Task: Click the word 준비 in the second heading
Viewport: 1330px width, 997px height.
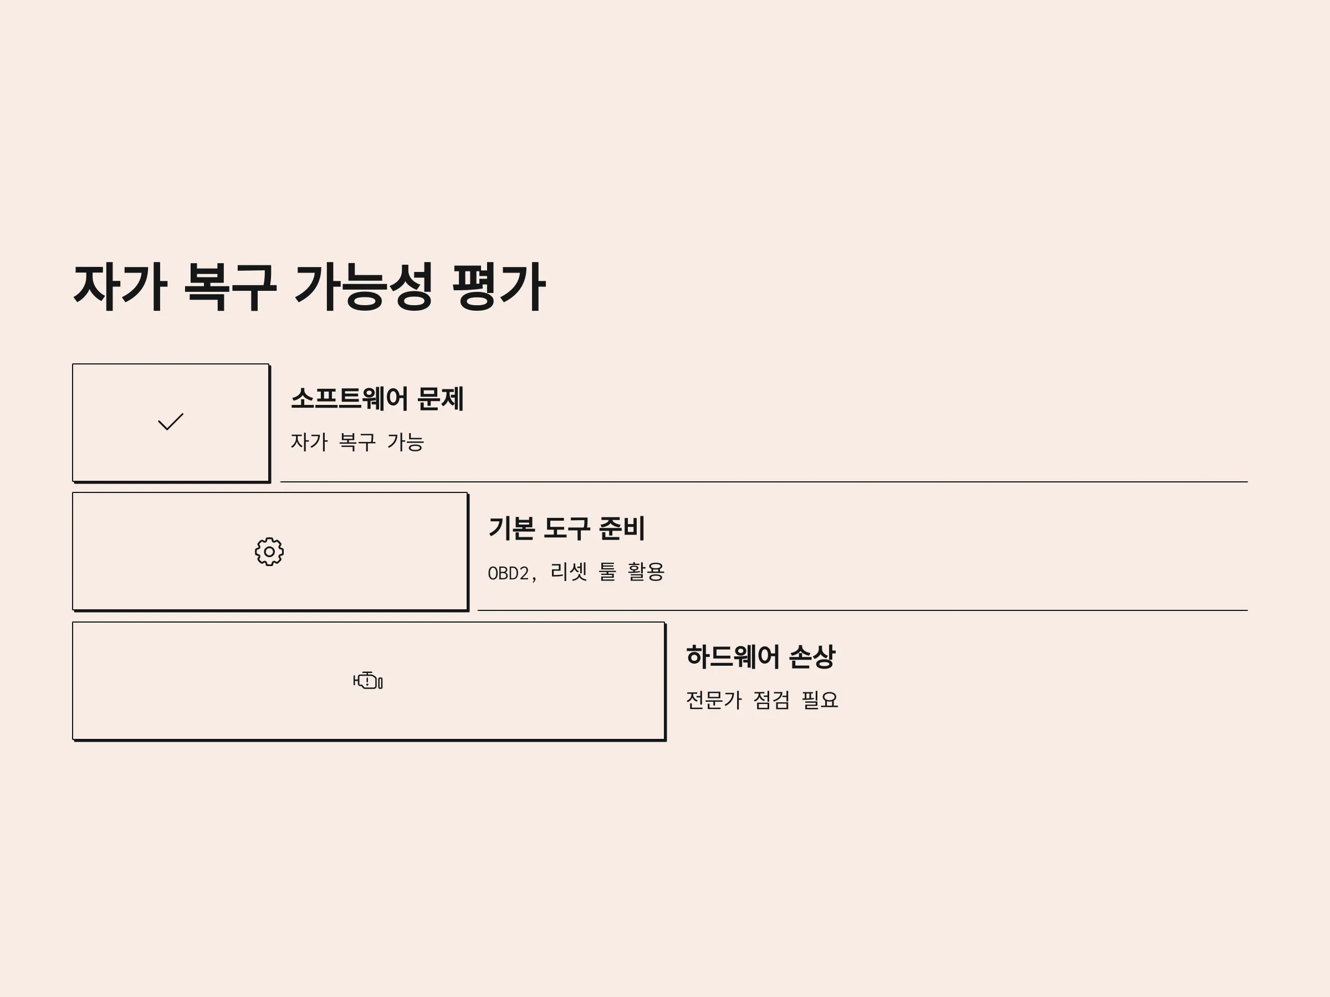Action: [622, 528]
